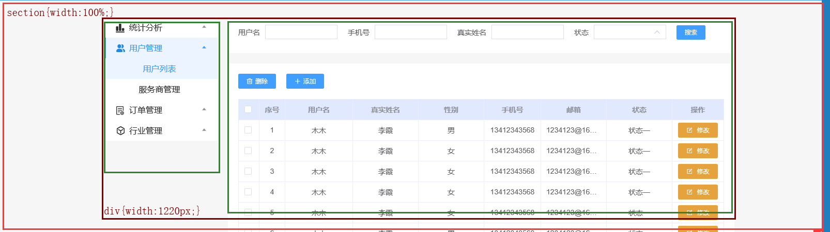The image size is (830, 232).
Task: Select 订单管理 in sidebar
Action: coord(146,110)
